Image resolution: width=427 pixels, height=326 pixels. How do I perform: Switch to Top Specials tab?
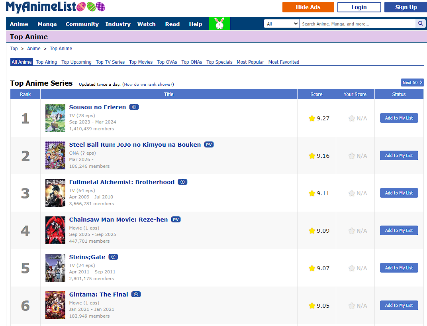[x=219, y=62]
